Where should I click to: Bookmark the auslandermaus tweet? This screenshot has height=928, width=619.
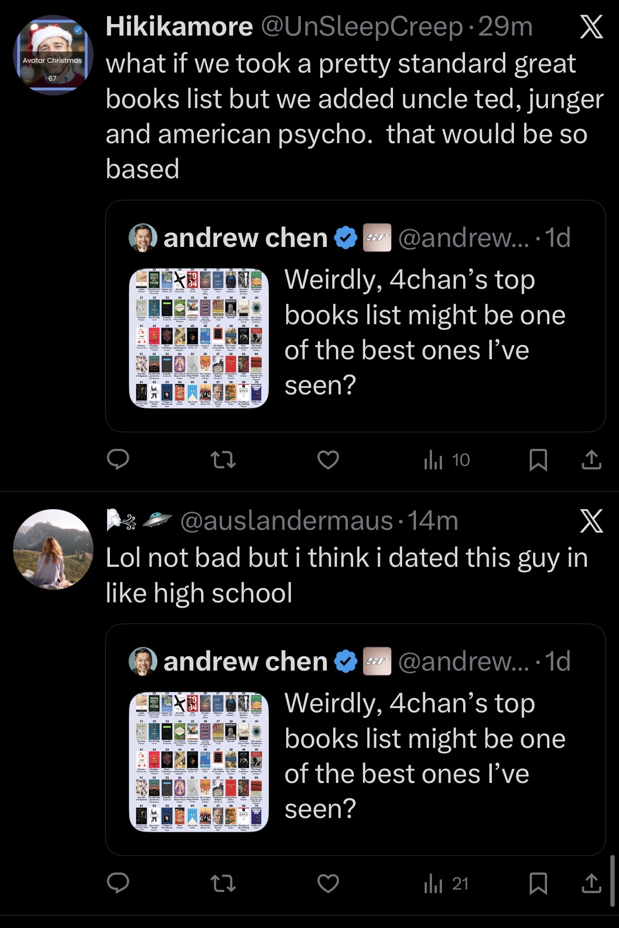(x=538, y=883)
